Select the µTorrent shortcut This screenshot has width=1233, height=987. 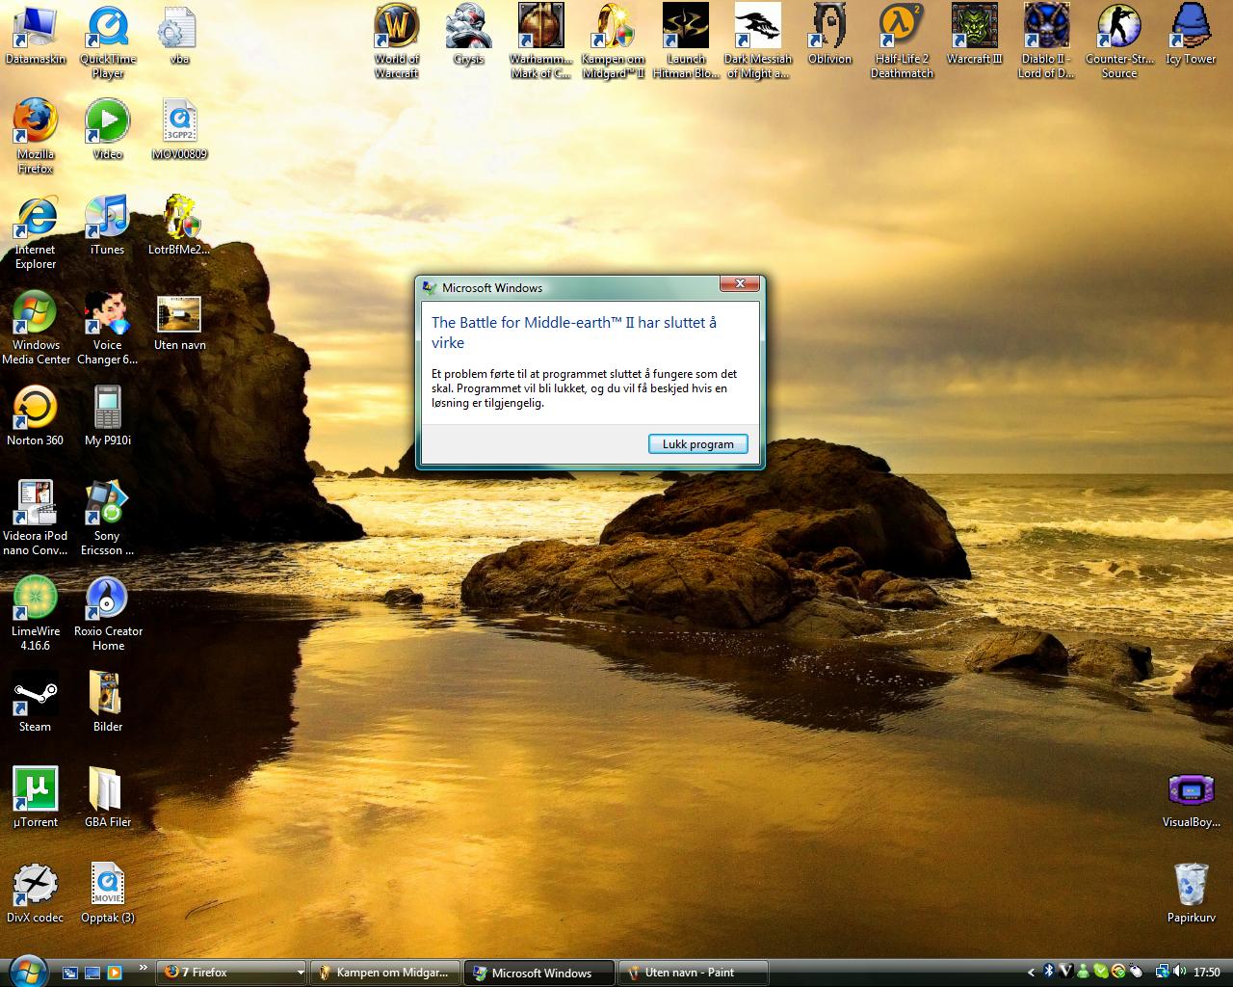[x=36, y=797]
